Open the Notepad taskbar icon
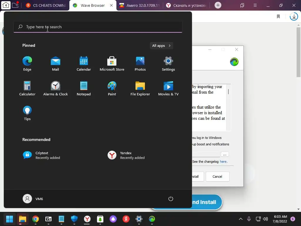Image resolution: width=301 pixels, height=226 pixels. pos(61,219)
